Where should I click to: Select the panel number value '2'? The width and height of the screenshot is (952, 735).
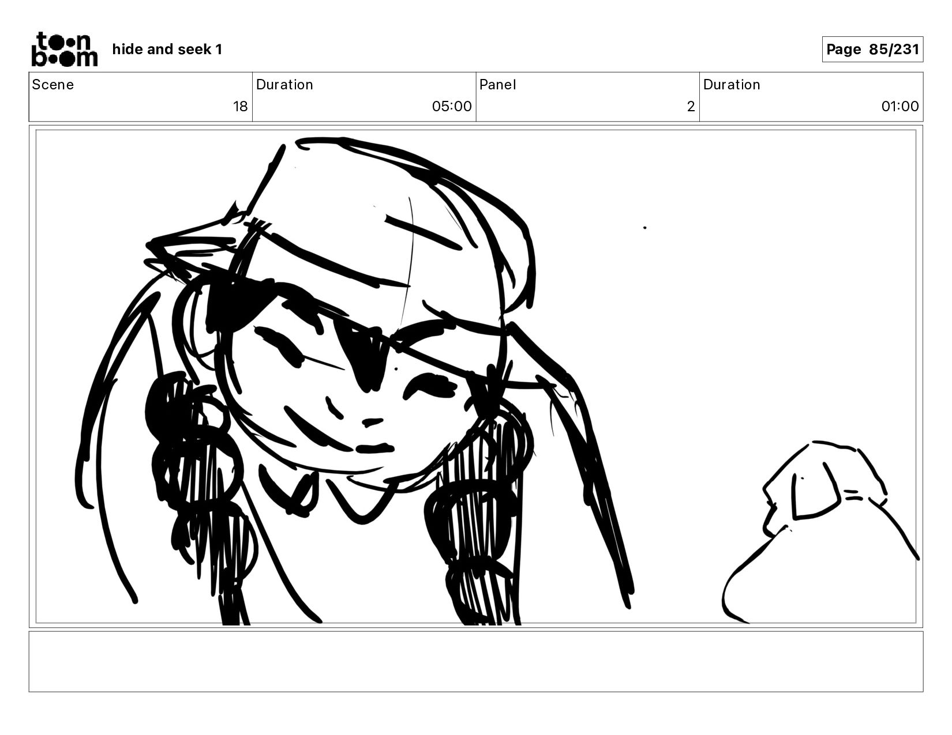[x=691, y=106]
